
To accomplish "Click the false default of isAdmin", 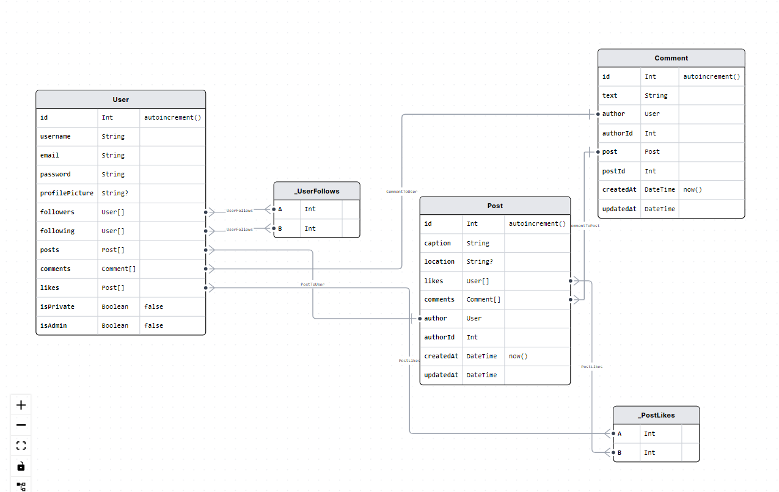I will pos(153,325).
